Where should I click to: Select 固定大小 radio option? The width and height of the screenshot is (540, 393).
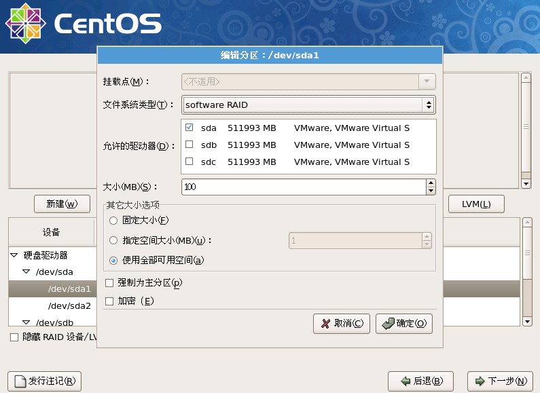[x=113, y=221]
